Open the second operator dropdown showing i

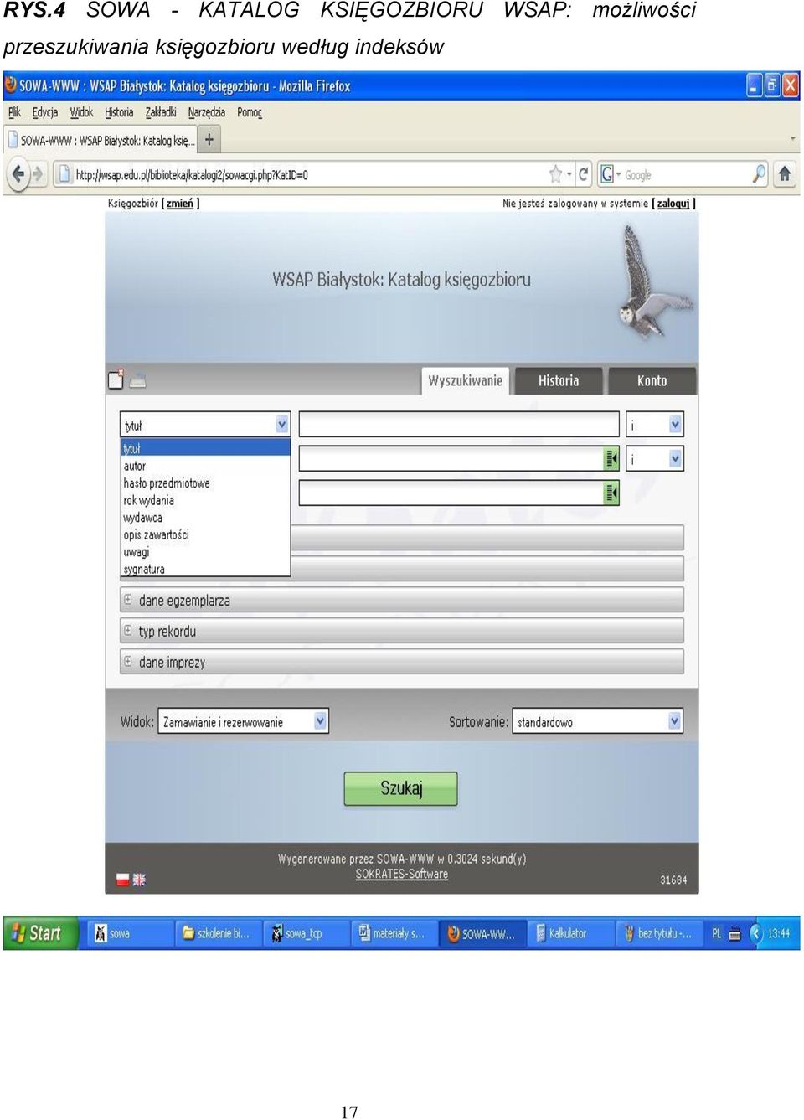tap(655, 458)
